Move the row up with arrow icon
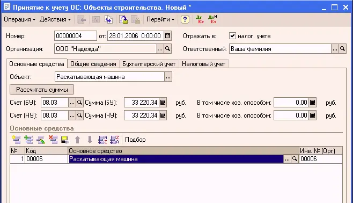 (77, 140)
